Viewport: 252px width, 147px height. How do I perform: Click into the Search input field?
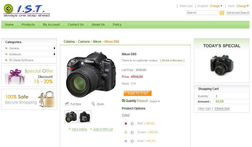click(x=202, y=13)
